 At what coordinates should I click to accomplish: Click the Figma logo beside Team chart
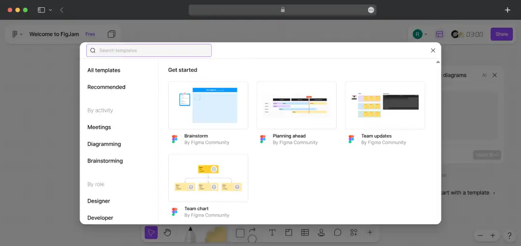click(x=175, y=212)
